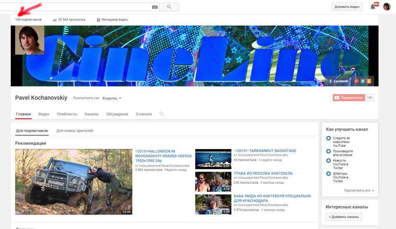This screenshot has height=229, width=396.
Task: Click the red Подписаться button
Action: (x=349, y=97)
